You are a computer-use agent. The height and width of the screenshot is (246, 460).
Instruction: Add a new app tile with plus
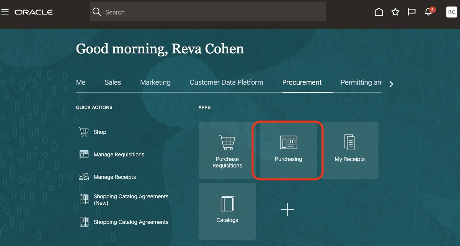click(x=287, y=209)
